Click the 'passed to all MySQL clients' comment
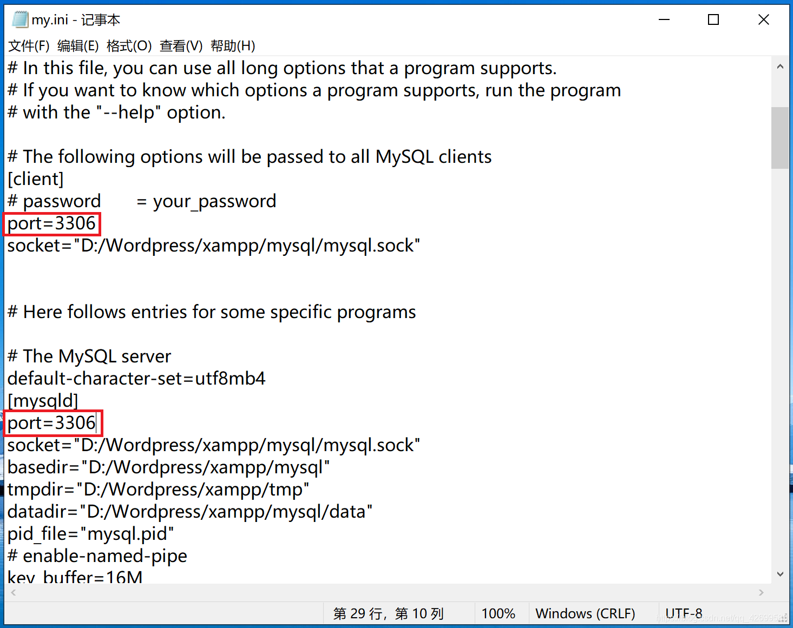The width and height of the screenshot is (793, 628). click(x=250, y=157)
